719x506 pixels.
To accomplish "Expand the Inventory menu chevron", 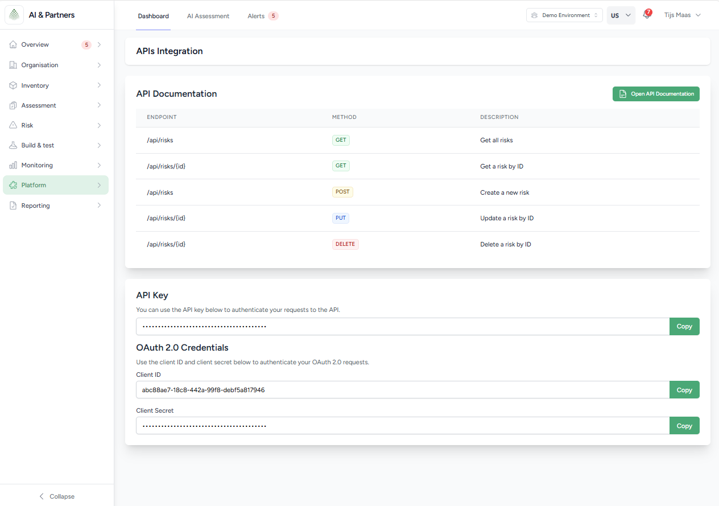I will [99, 85].
